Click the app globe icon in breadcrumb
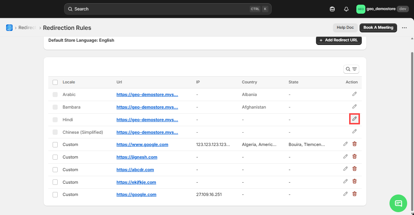The image size is (414, 215). pyautogui.click(x=9, y=28)
